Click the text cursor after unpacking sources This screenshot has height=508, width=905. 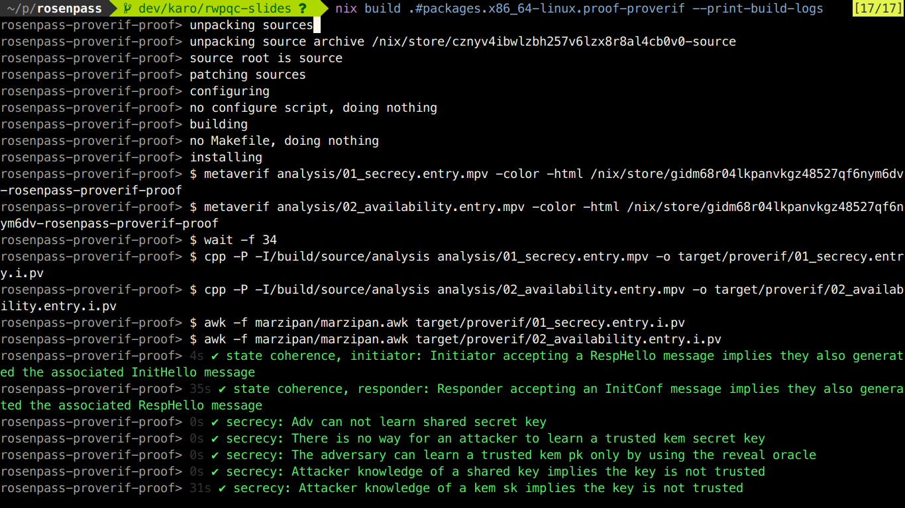point(317,25)
